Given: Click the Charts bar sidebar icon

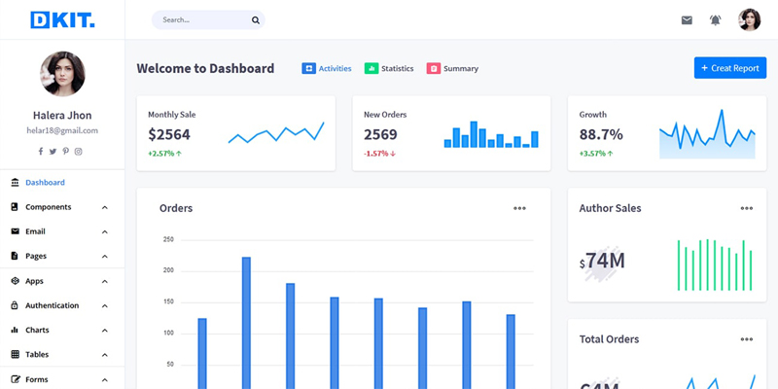Looking at the screenshot, I should click(x=15, y=330).
